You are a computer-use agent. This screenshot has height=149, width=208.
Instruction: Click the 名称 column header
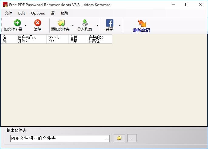click(8, 39)
